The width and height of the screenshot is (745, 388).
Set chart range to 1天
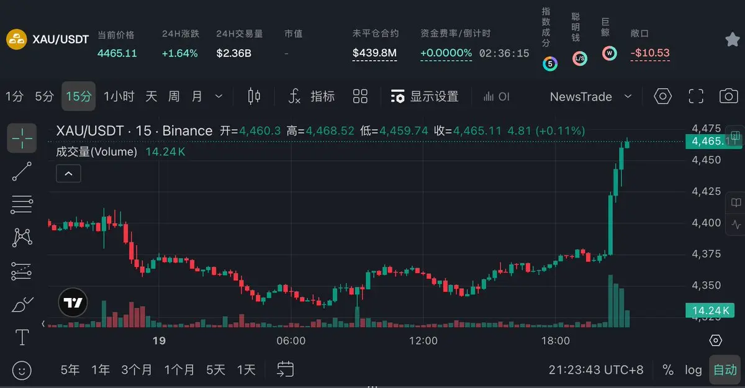point(246,370)
